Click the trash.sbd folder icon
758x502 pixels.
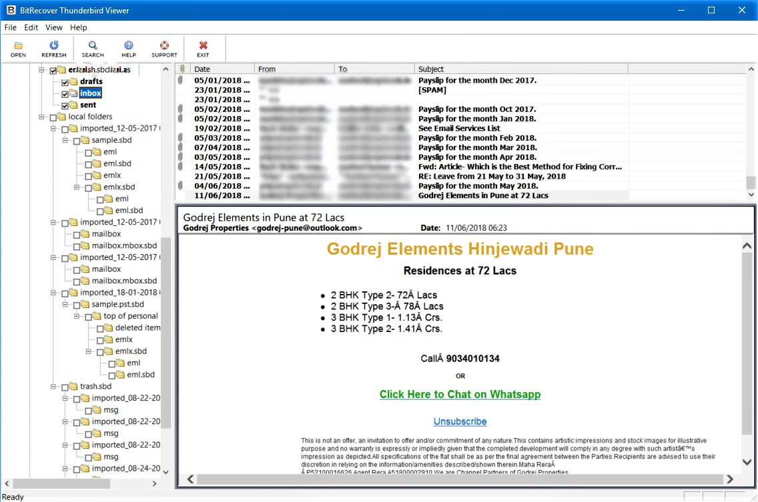tap(73, 386)
